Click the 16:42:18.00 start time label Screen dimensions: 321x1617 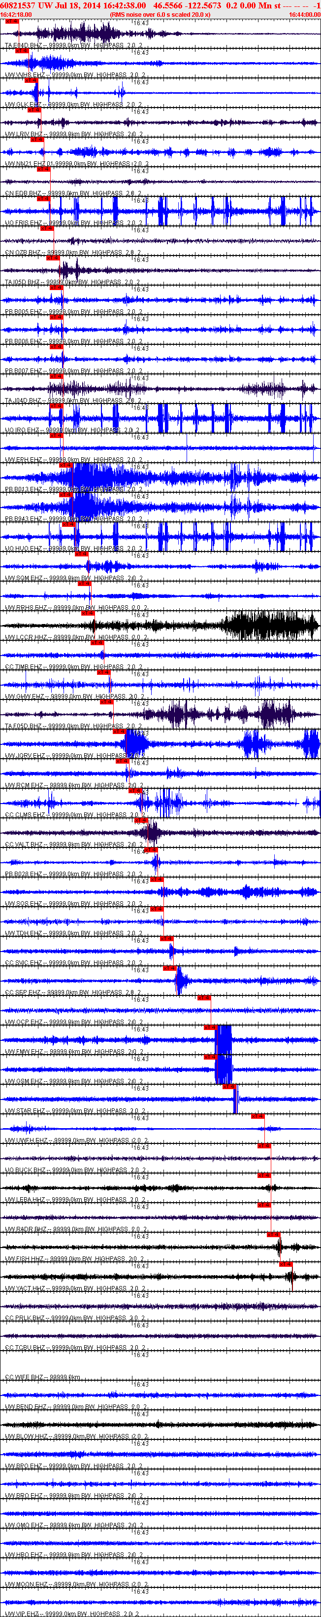click(x=16, y=14)
